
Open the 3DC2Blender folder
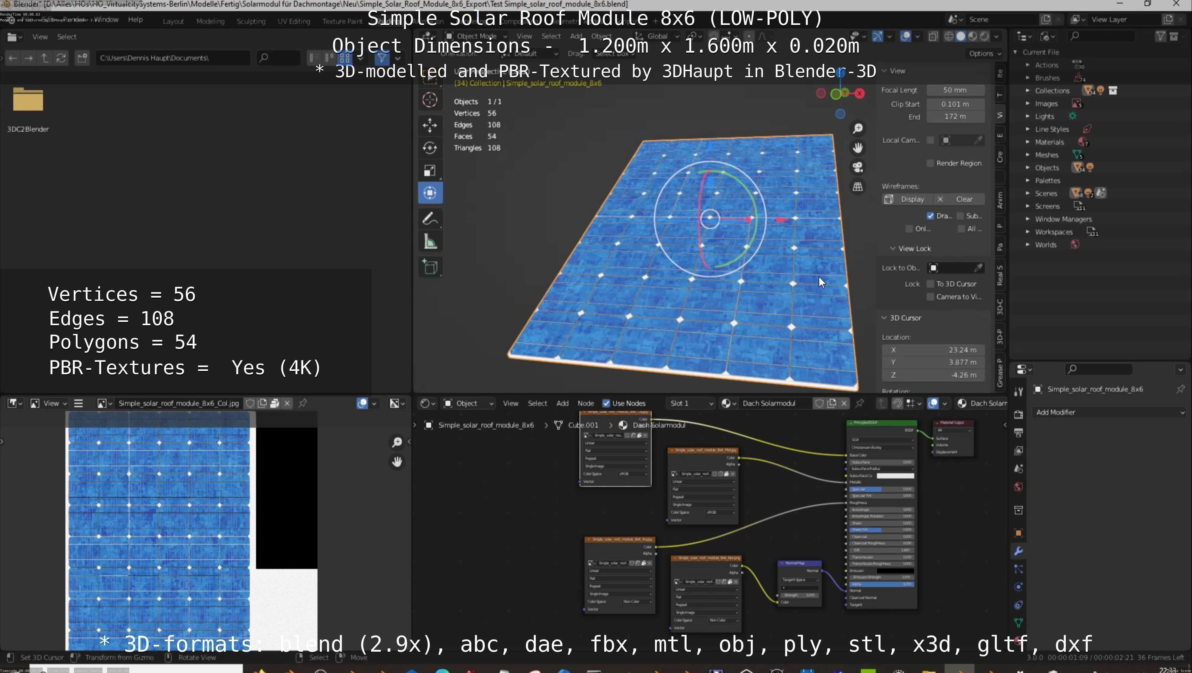point(28,109)
